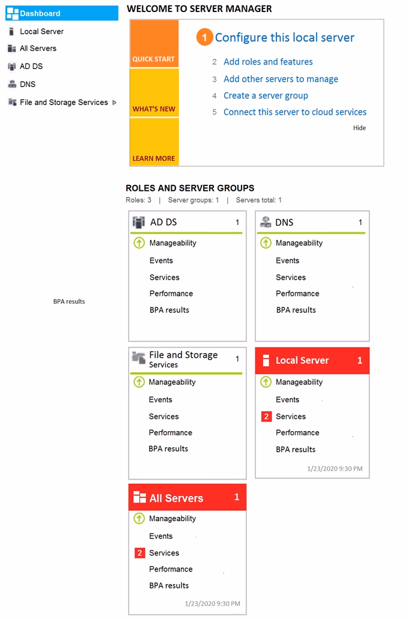Click the 'Servers total: 1' text
408x619 pixels.
click(259, 200)
